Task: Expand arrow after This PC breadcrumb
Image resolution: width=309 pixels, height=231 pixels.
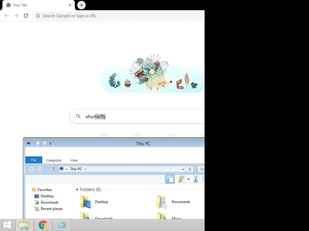Action: tap(85, 169)
